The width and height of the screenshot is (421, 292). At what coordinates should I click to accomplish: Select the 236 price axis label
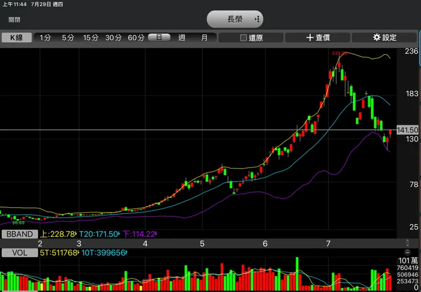click(x=411, y=51)
